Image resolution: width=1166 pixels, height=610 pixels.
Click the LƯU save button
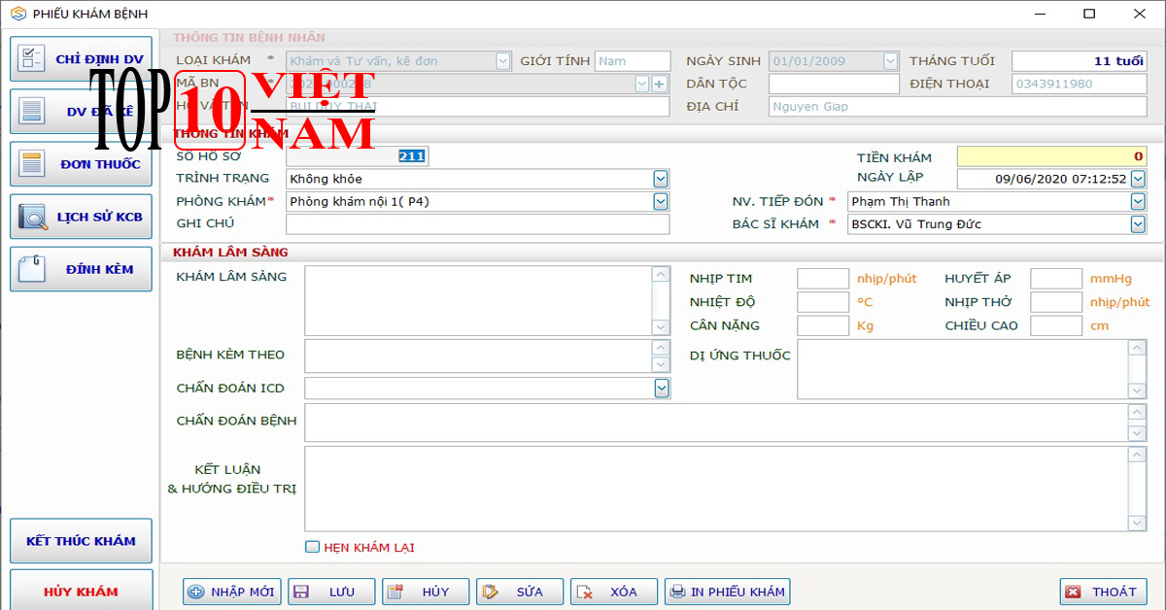click(x=331, y=592)
